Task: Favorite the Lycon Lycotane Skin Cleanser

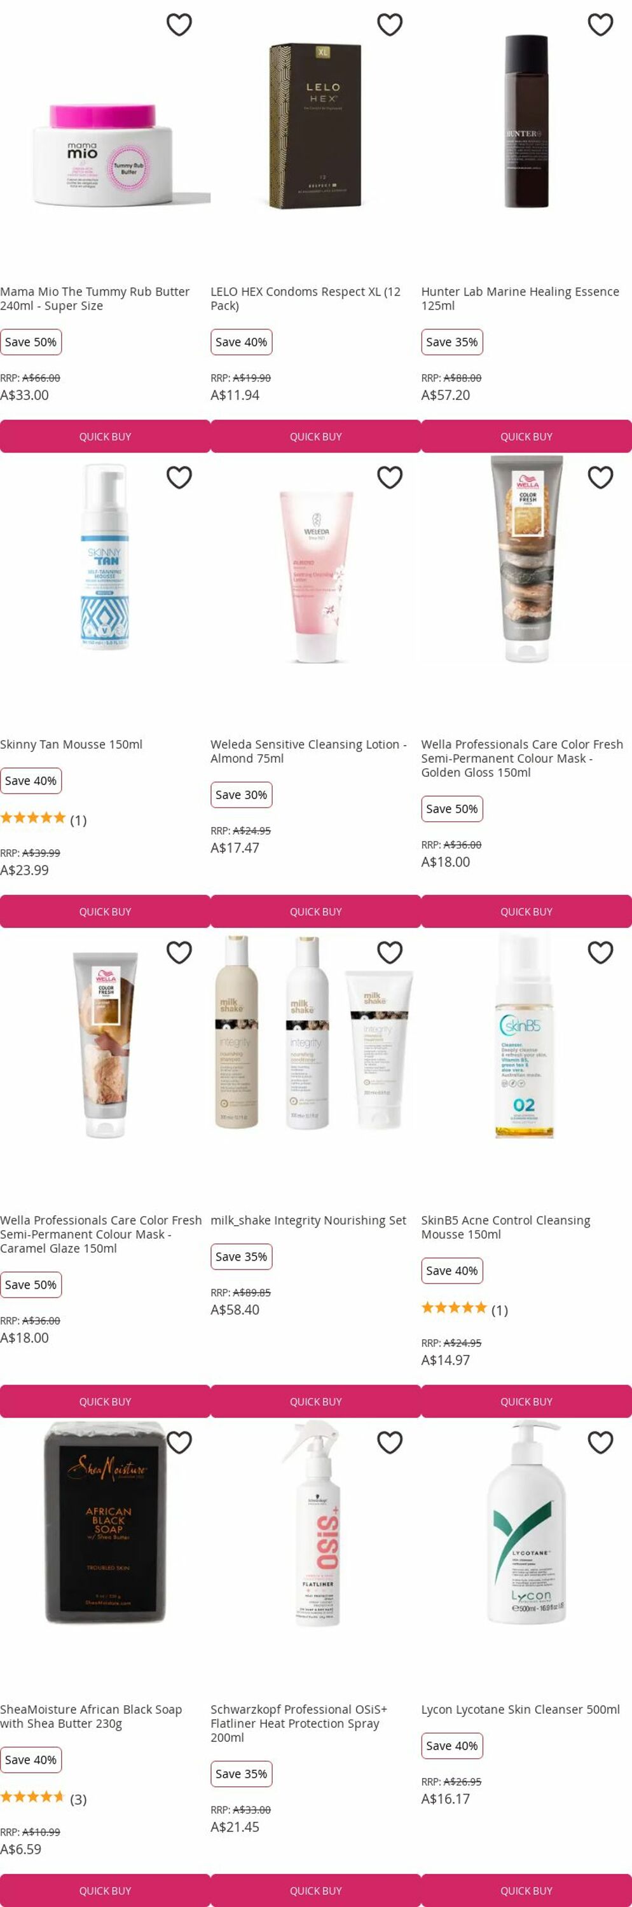Action: click(x=600, y=1442)
